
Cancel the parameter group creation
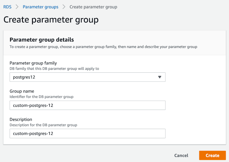coord(181,155)
